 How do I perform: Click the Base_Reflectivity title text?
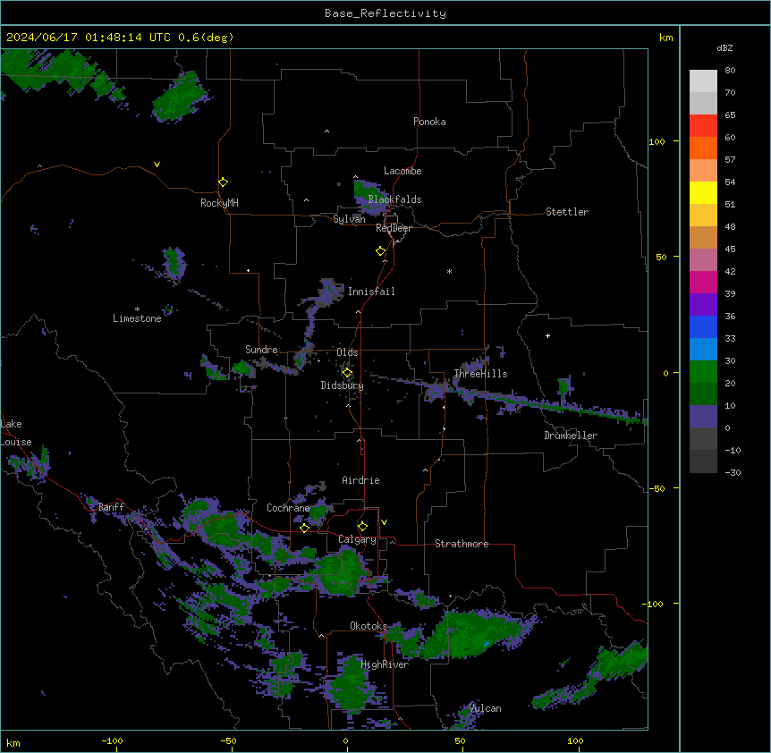(x=385, y=13)
